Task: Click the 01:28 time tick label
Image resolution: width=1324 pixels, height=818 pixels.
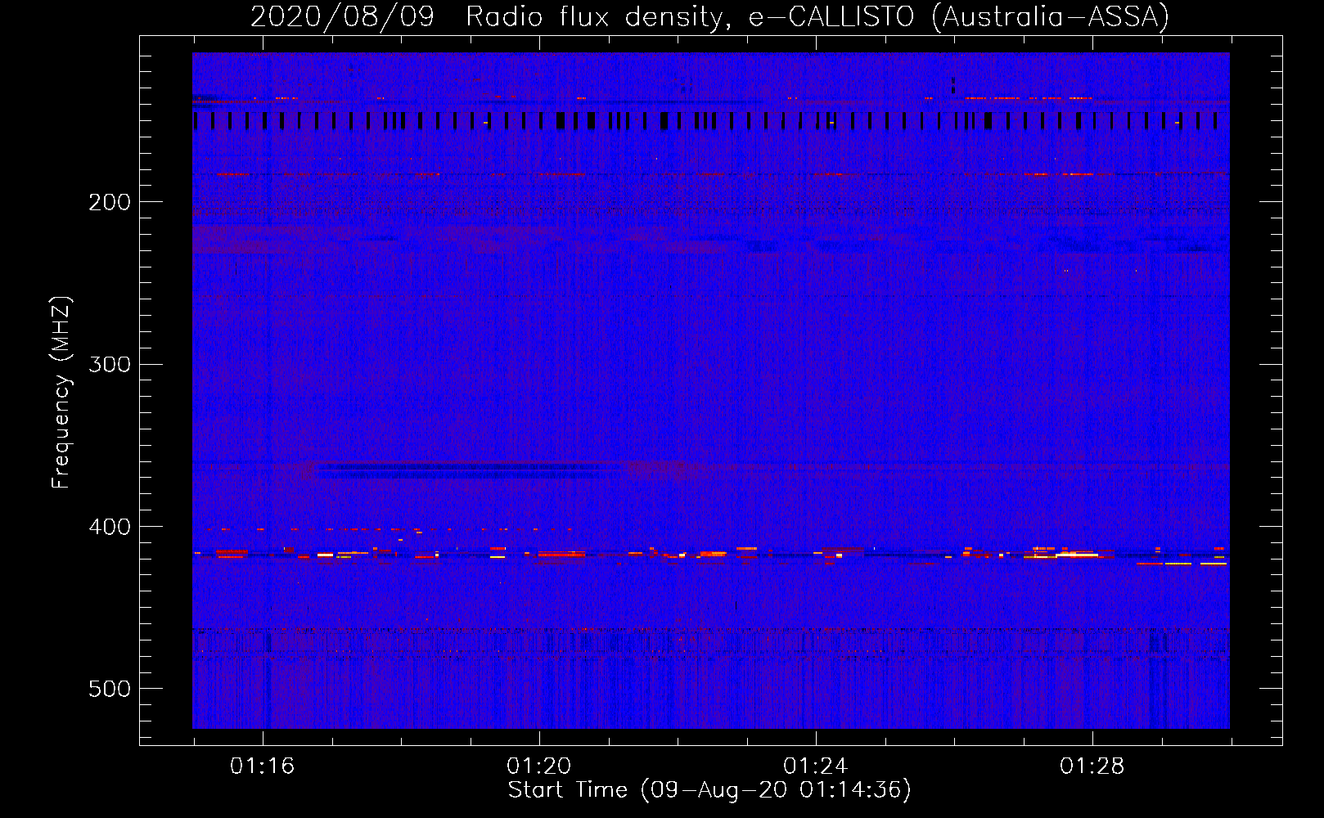Action: (1092, 766)
